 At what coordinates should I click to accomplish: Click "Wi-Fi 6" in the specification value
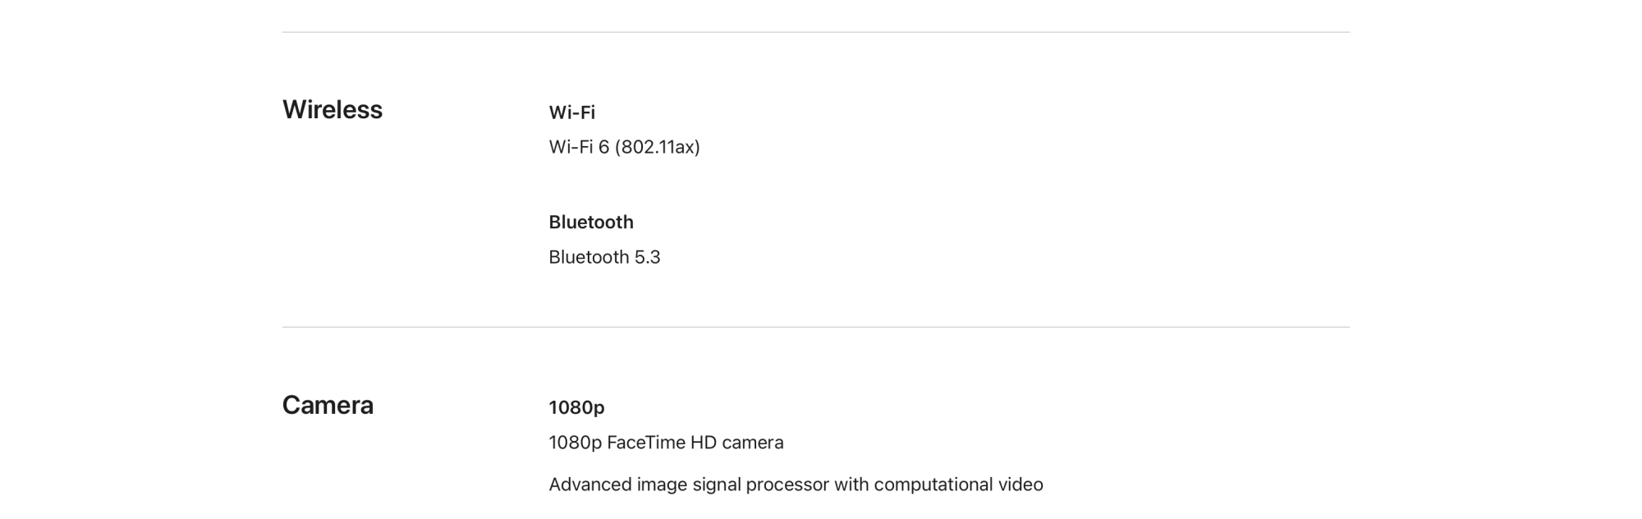(x=579, y=147)
